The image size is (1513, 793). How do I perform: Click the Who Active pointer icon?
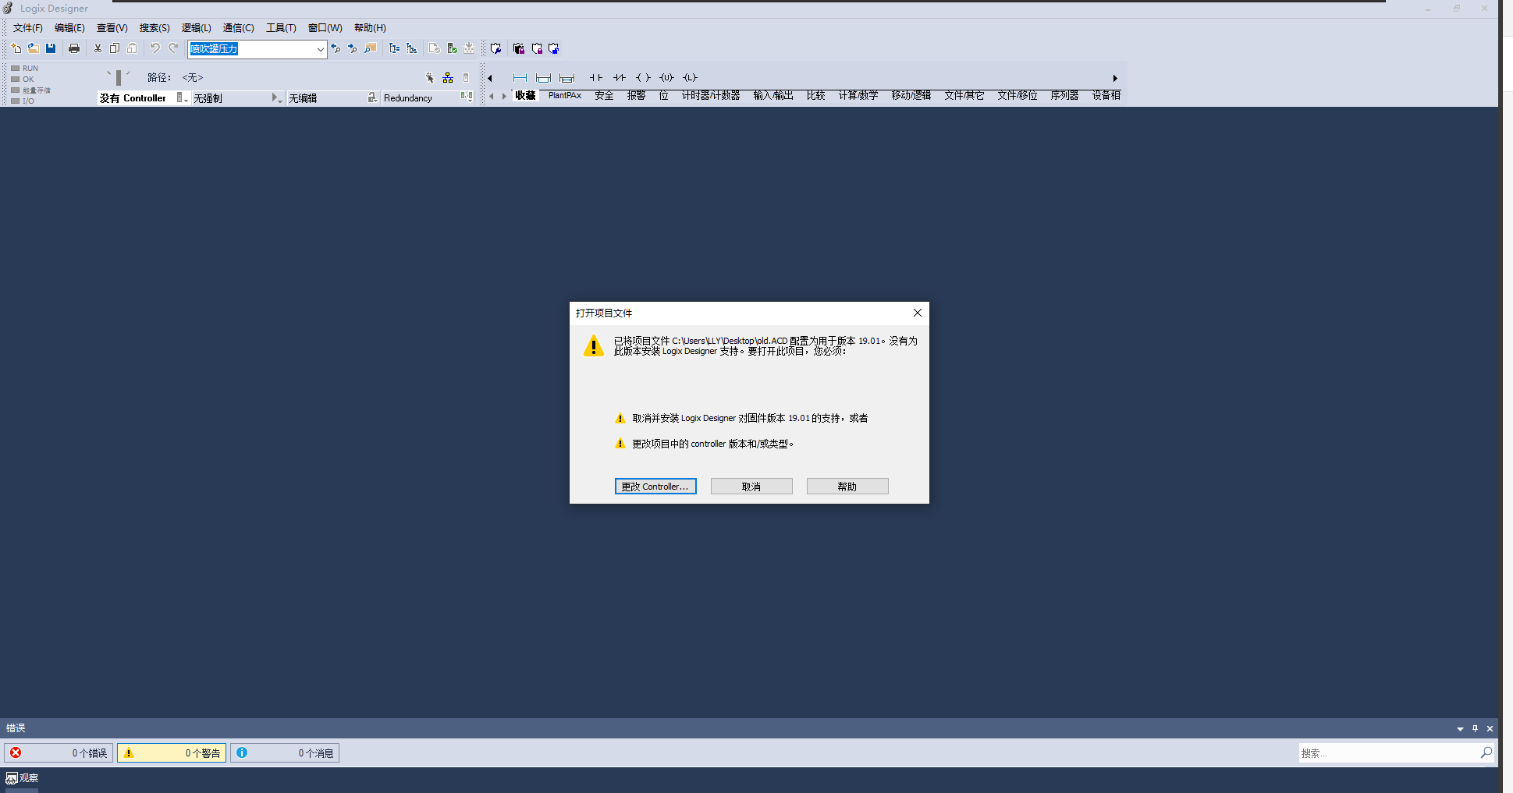[x=430, y=77]
